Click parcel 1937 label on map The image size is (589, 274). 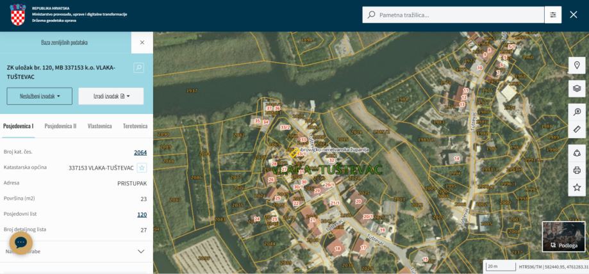[x=192, y=91]
